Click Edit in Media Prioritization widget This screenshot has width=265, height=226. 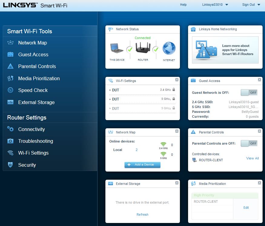point(246,208)
